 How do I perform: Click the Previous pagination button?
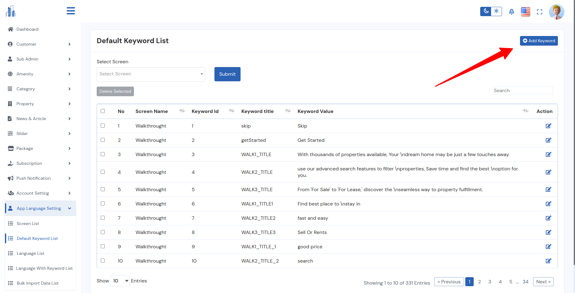point(449,282)
